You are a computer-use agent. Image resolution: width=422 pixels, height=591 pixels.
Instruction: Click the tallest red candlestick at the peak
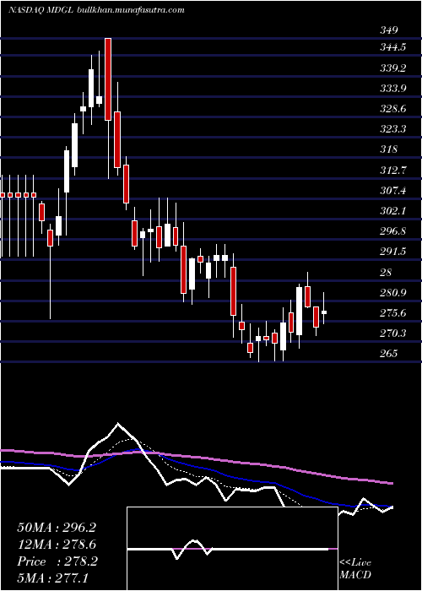pyautogui.click(x=108, y=79)
